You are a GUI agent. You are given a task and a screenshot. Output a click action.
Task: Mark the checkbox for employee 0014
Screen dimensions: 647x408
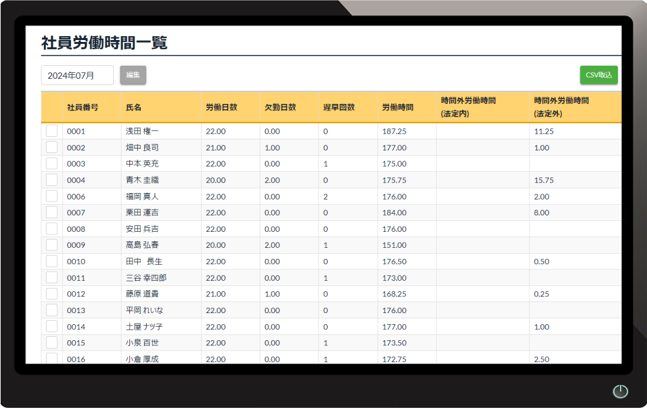pyautogui.click(x=52, y=327)
